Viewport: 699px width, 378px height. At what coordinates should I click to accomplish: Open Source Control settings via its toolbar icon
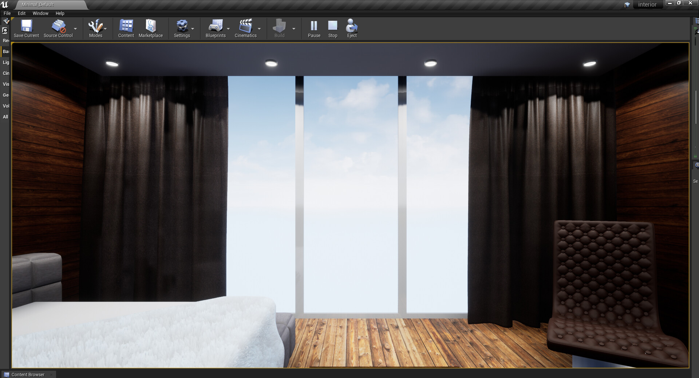tap(58, 26)
